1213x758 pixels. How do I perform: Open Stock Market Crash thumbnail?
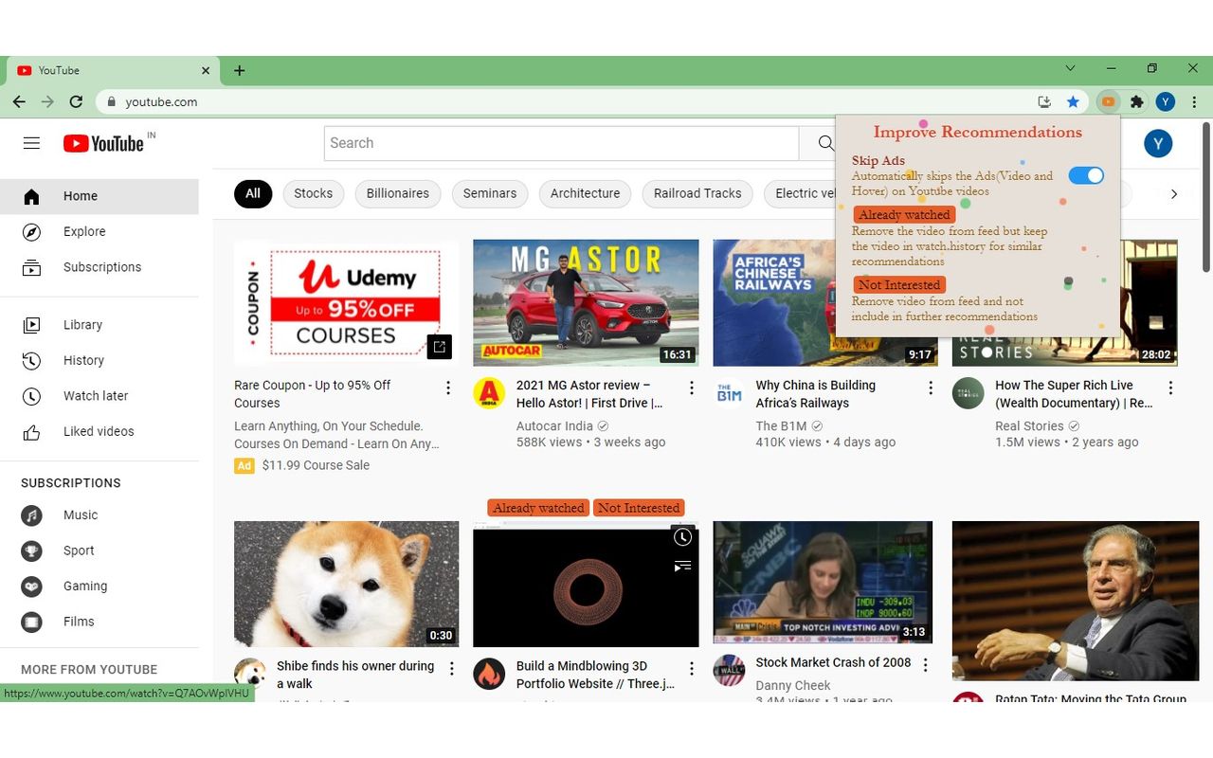coord(823,582)
